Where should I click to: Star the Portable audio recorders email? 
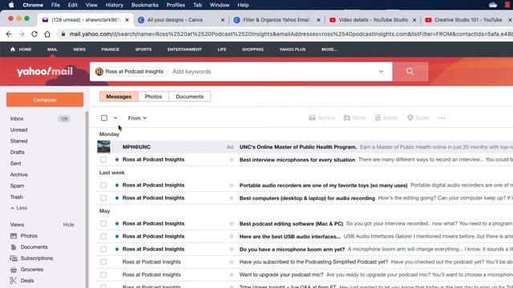[232, 185]
